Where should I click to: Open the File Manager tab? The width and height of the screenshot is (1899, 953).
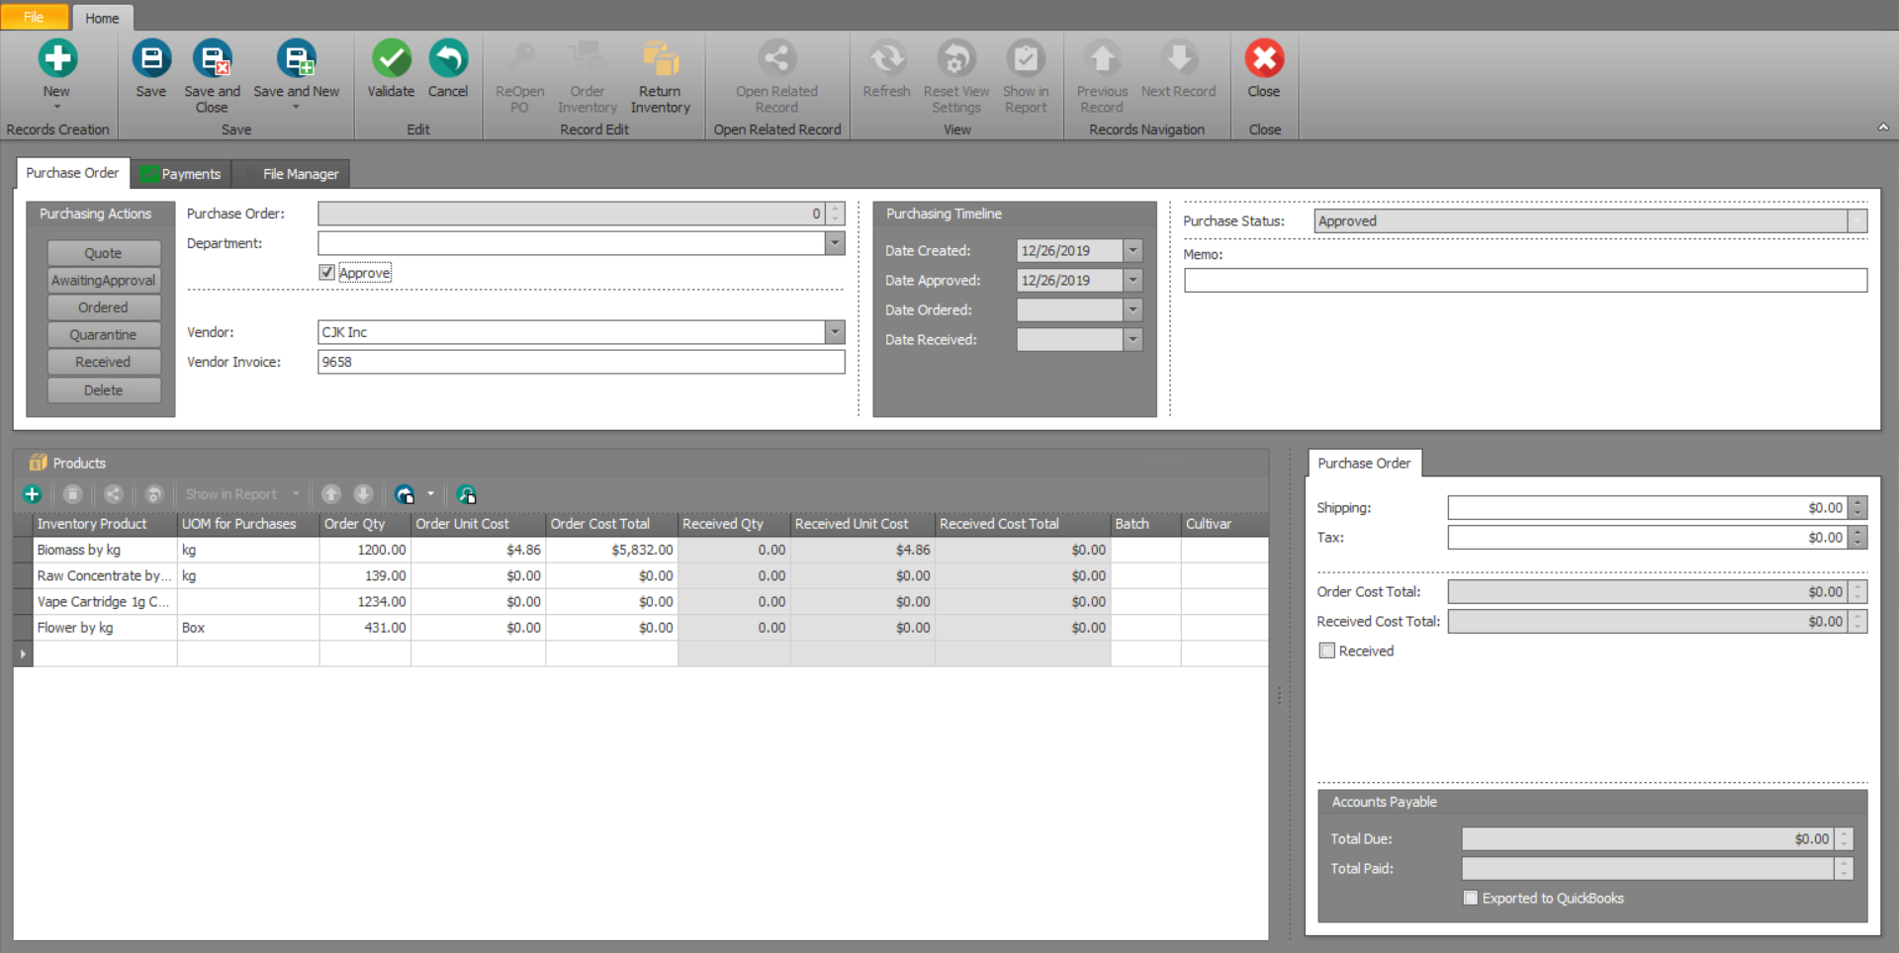[x=300, y=174]
